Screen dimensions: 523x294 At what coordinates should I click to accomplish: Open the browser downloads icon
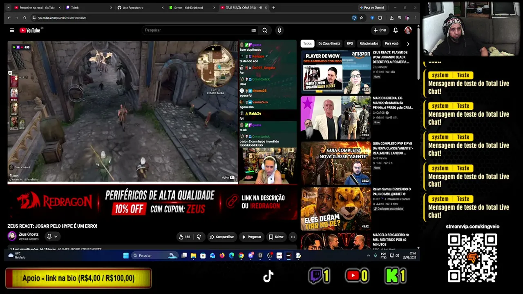(391, 18)
